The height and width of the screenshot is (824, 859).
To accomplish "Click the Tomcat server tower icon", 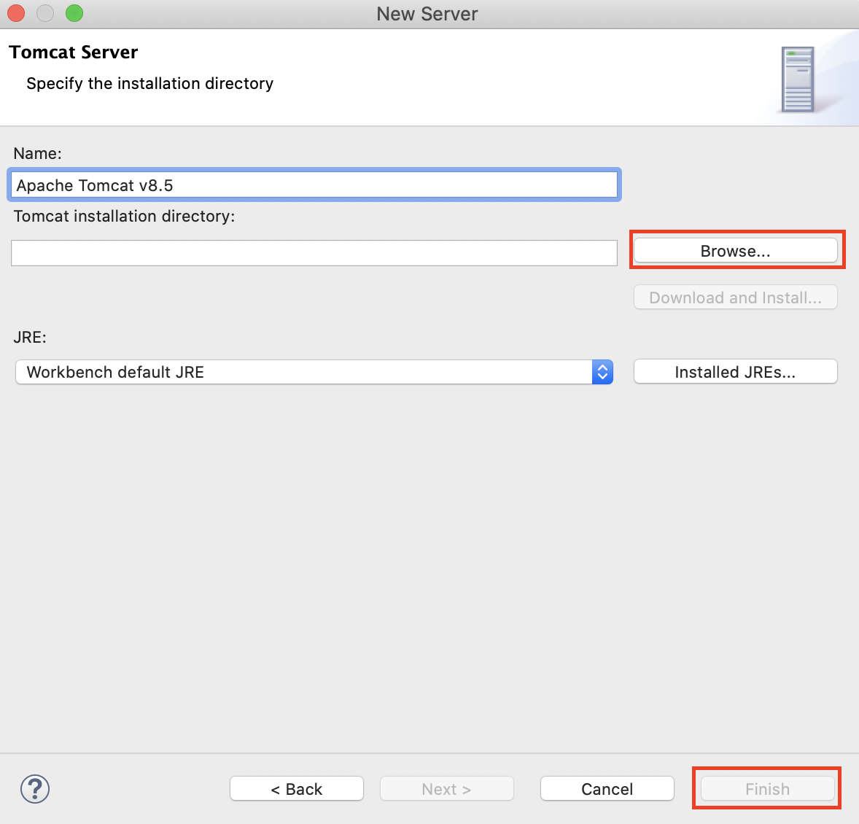I will click(798, 79).
